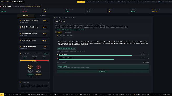Click the Parliamentary Vote building icon

click(58, 36)
